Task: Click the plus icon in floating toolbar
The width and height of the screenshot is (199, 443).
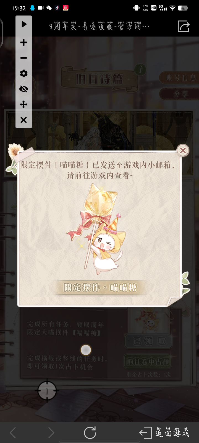Action: click(24, 42)
